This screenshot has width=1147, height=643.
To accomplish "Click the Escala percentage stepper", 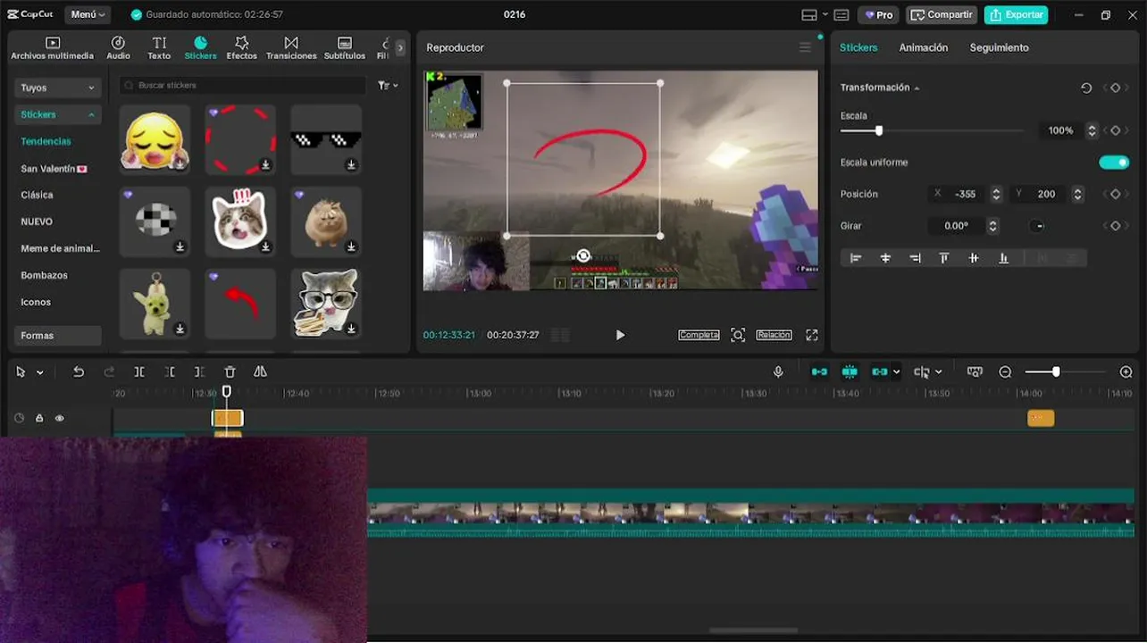I will click(x=1092, y=130).
